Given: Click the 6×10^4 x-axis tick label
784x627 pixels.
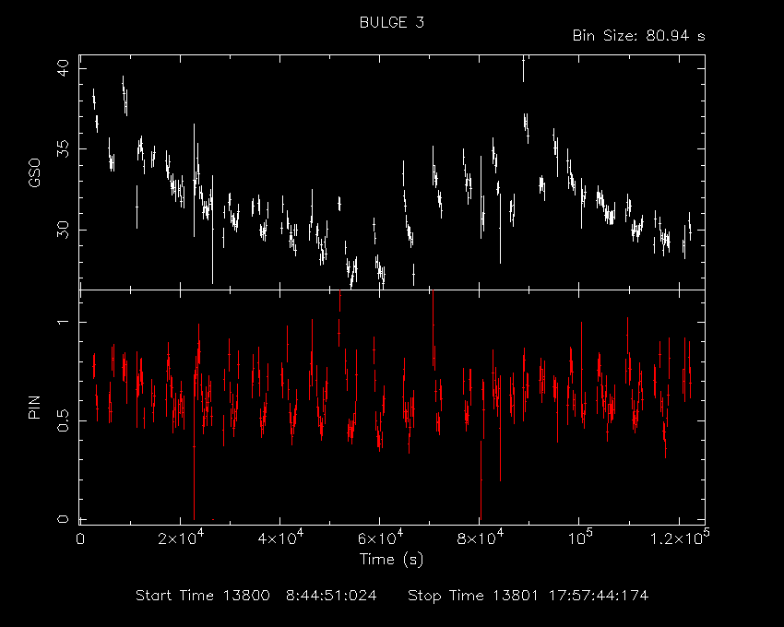Looking at the screenshot, I should [x=381, y=538].
